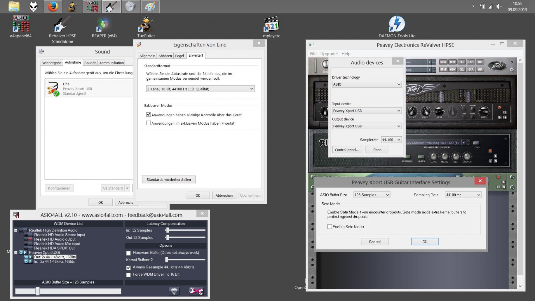Select the Line Peavey Xport USB recording device
This screenshot has height=301, width=535.
pyautogui.click(x=89, y=88)
